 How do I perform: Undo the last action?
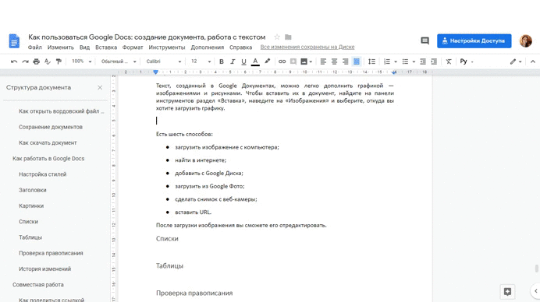pos(14,61)
